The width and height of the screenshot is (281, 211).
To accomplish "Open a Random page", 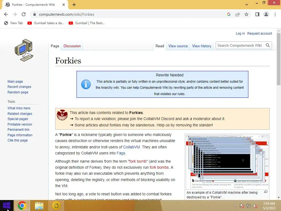I will pyautogui.click(x=18, y=92).
